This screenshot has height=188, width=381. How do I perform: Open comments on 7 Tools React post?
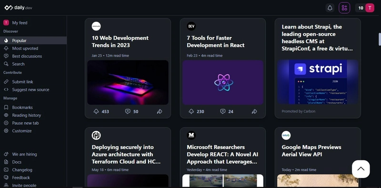point(222,111)
